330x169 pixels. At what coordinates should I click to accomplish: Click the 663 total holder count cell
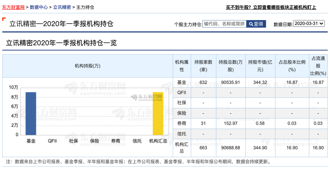(203, 148)
